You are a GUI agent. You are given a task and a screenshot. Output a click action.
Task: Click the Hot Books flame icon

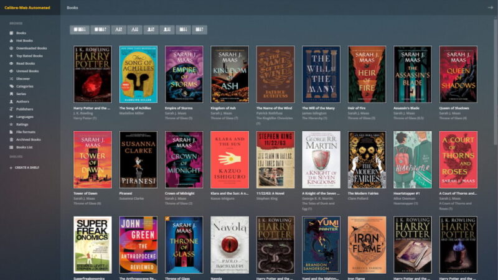point(11,40)
